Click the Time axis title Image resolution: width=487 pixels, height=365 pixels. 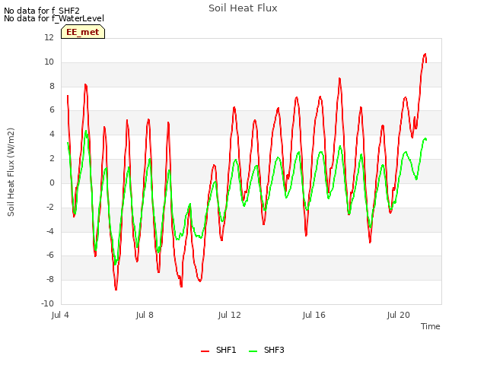(431, 326)
